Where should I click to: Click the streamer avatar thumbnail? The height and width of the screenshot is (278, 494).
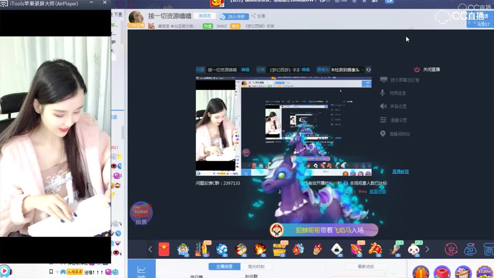(x=136, y=17)
